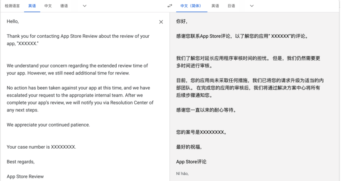Clear the source text with X
Viewport: 341px width, 181px height.
161,22
